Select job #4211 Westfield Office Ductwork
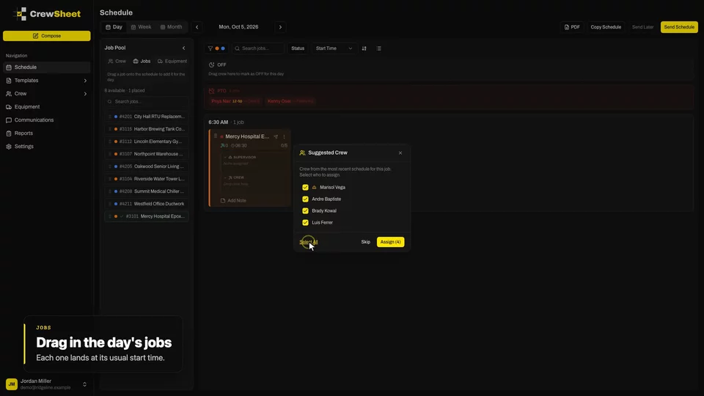This screenshot has width=704, height=396. (147, 204)
